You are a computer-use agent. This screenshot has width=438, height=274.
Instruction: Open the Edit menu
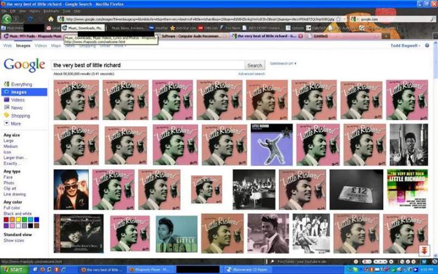(13, 11)
